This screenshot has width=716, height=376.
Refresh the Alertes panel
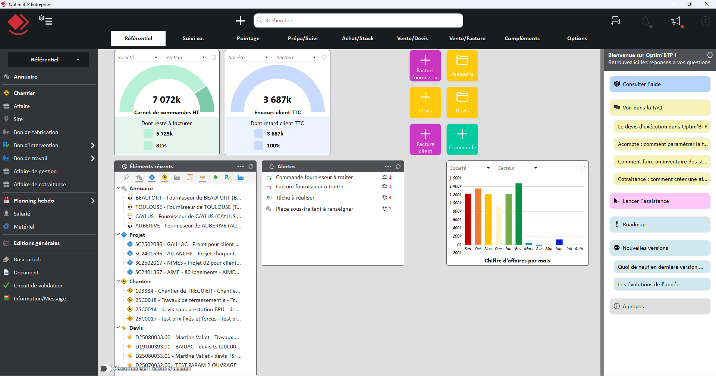coord(398,166)
